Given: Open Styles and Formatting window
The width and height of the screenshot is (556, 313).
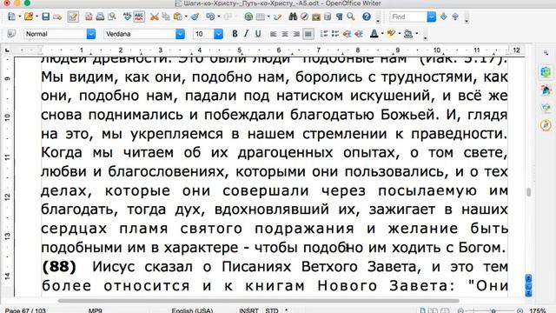Looking at the screenshot, I should tap(11, 34).
